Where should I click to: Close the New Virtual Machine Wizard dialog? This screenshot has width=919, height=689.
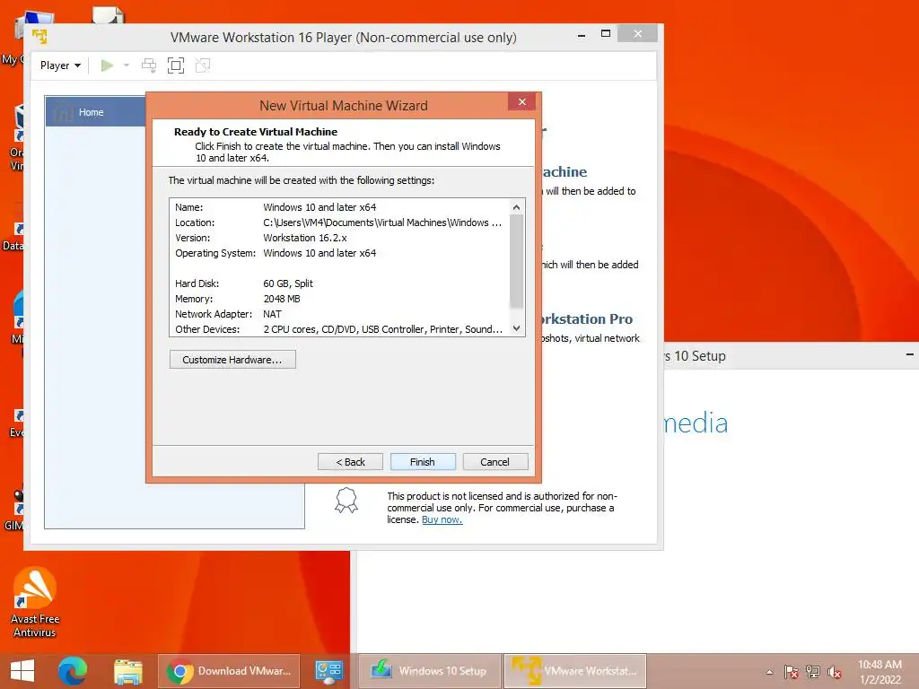(522, 102)
